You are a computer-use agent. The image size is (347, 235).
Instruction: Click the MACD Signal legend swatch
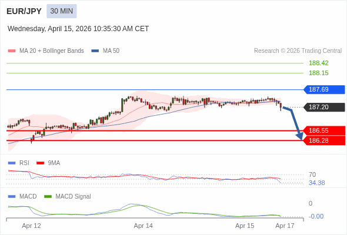click(x=48, y=197)
